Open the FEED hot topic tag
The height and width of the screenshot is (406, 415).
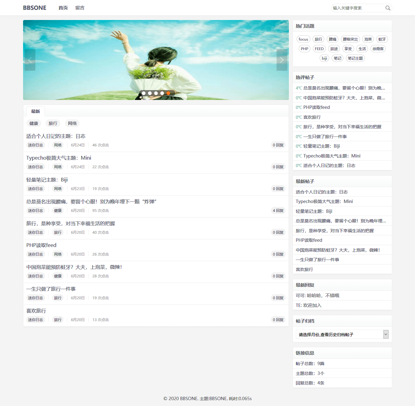319,49
